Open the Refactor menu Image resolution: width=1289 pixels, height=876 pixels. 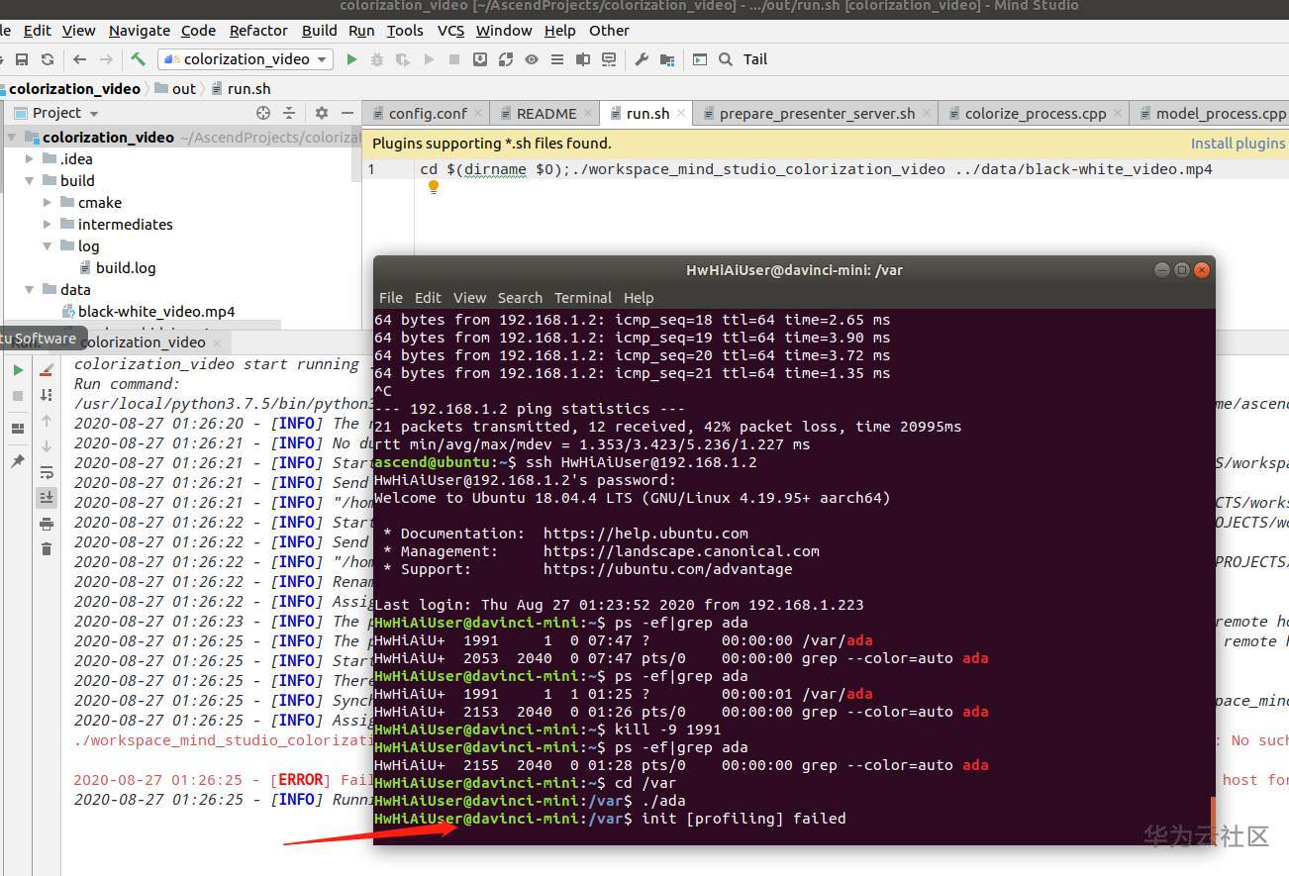(258, 31)
